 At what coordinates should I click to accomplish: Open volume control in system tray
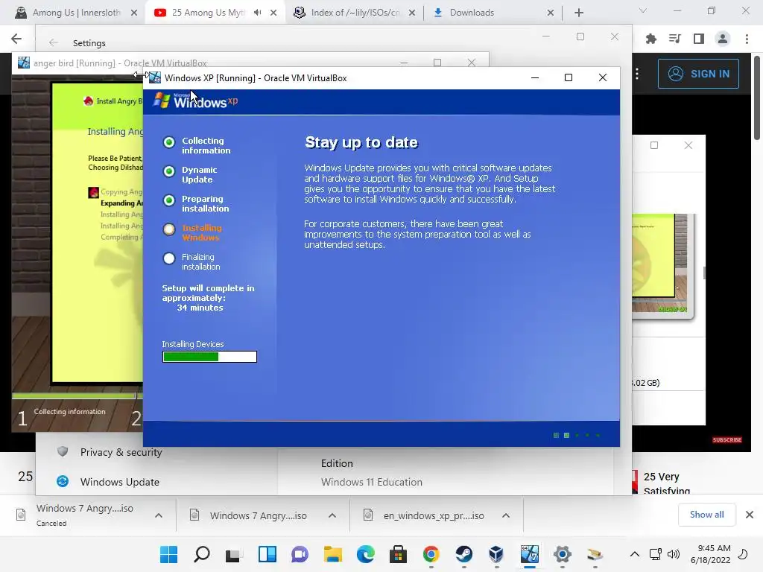tap(674, 554)
